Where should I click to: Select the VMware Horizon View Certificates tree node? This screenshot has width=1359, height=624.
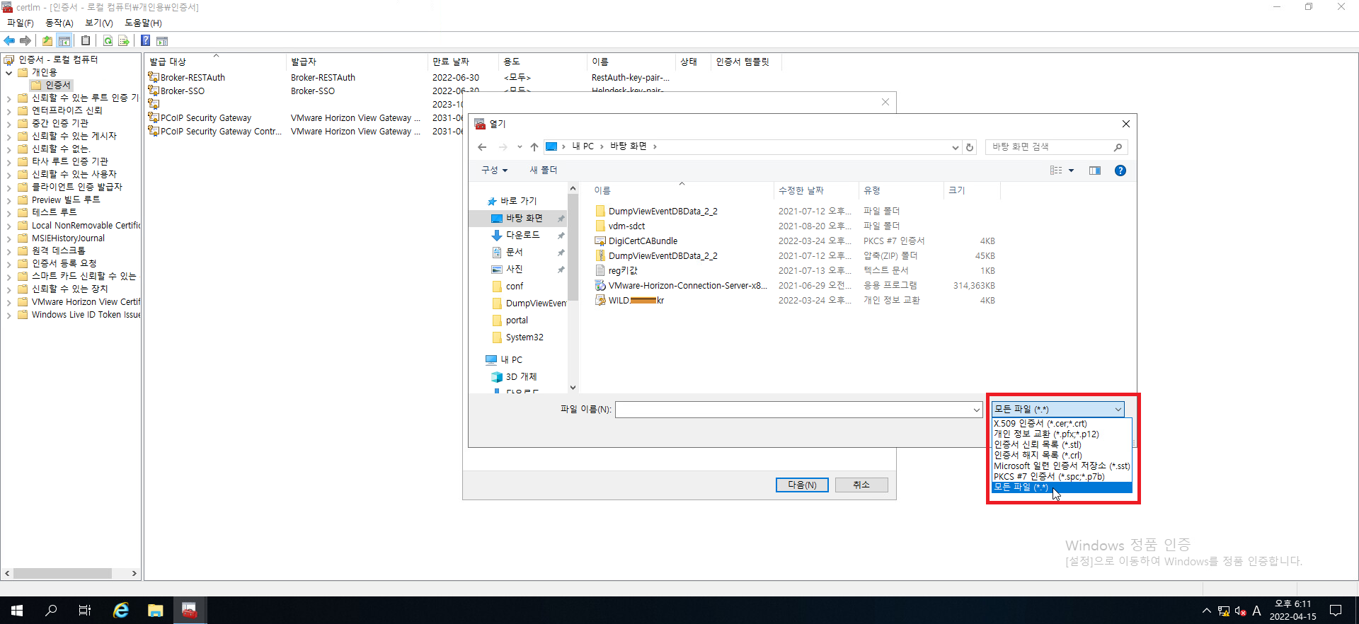coord(86,302)
